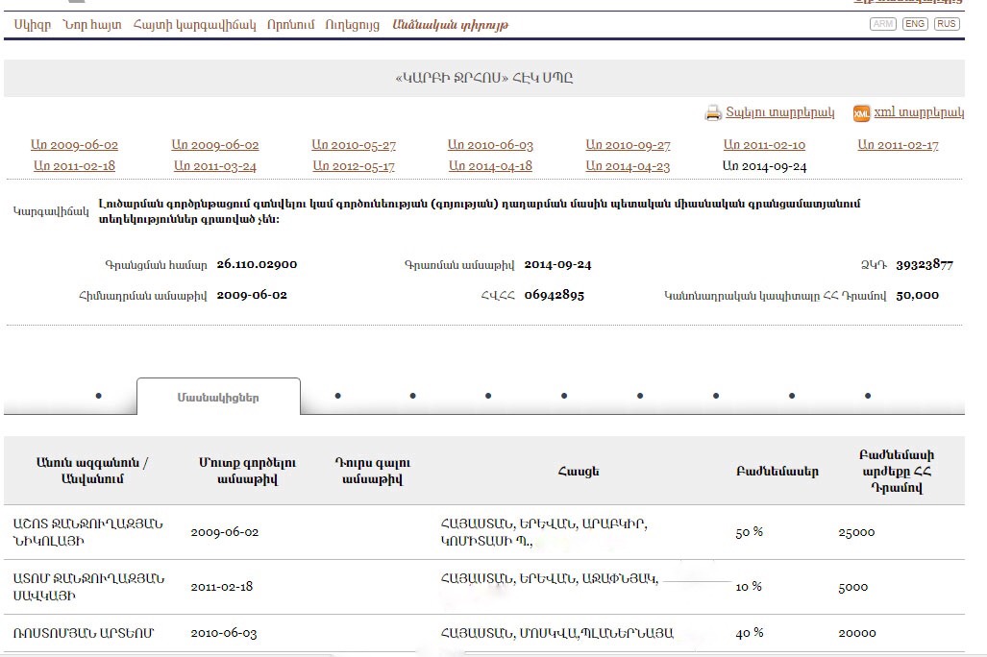Click the registration number 26.110.02900
The height and width of the screenshot is (657, 987).
257,264
